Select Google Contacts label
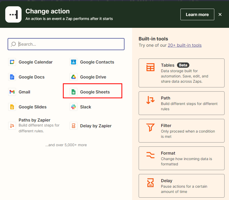This screenshot has height=200, width=229. point(97,62)
